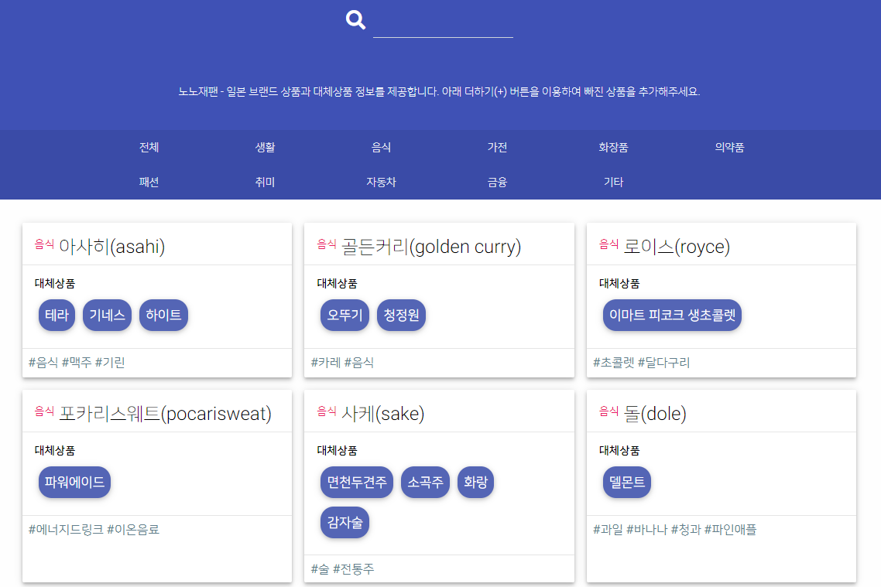Click the red 음식 label on asahi card

(44, 244)
